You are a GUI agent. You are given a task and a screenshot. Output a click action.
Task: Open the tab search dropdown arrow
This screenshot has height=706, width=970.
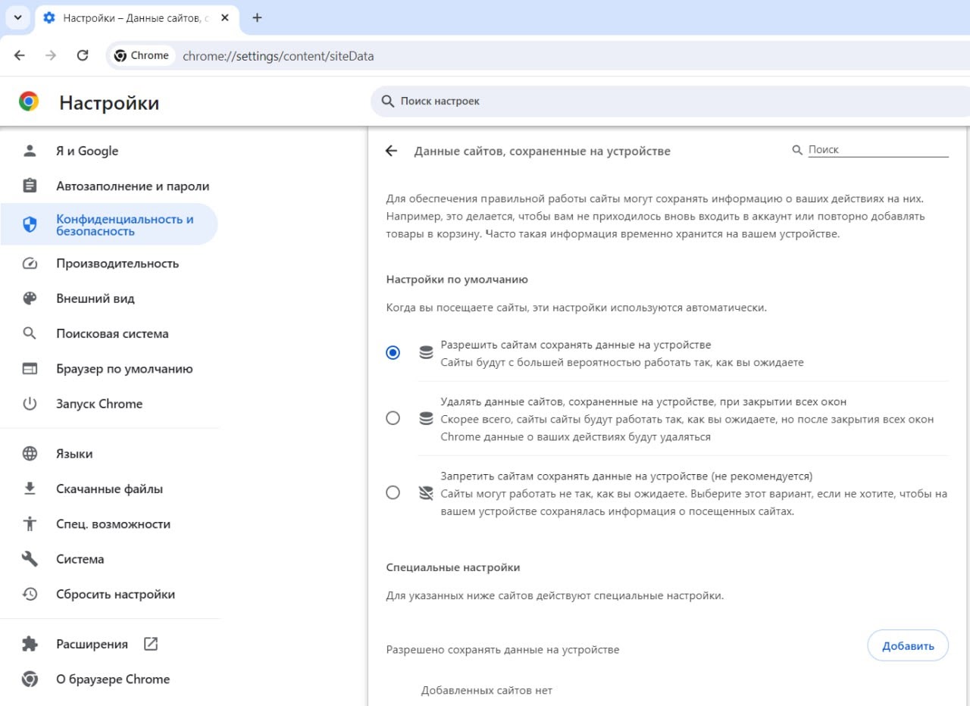[17, 17]
